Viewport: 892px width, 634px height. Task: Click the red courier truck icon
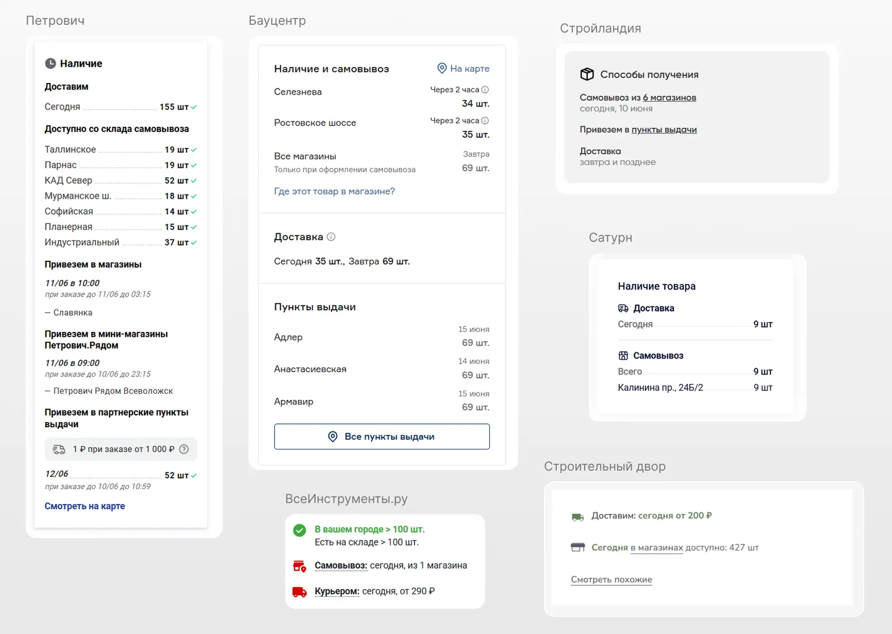point(299,592)
